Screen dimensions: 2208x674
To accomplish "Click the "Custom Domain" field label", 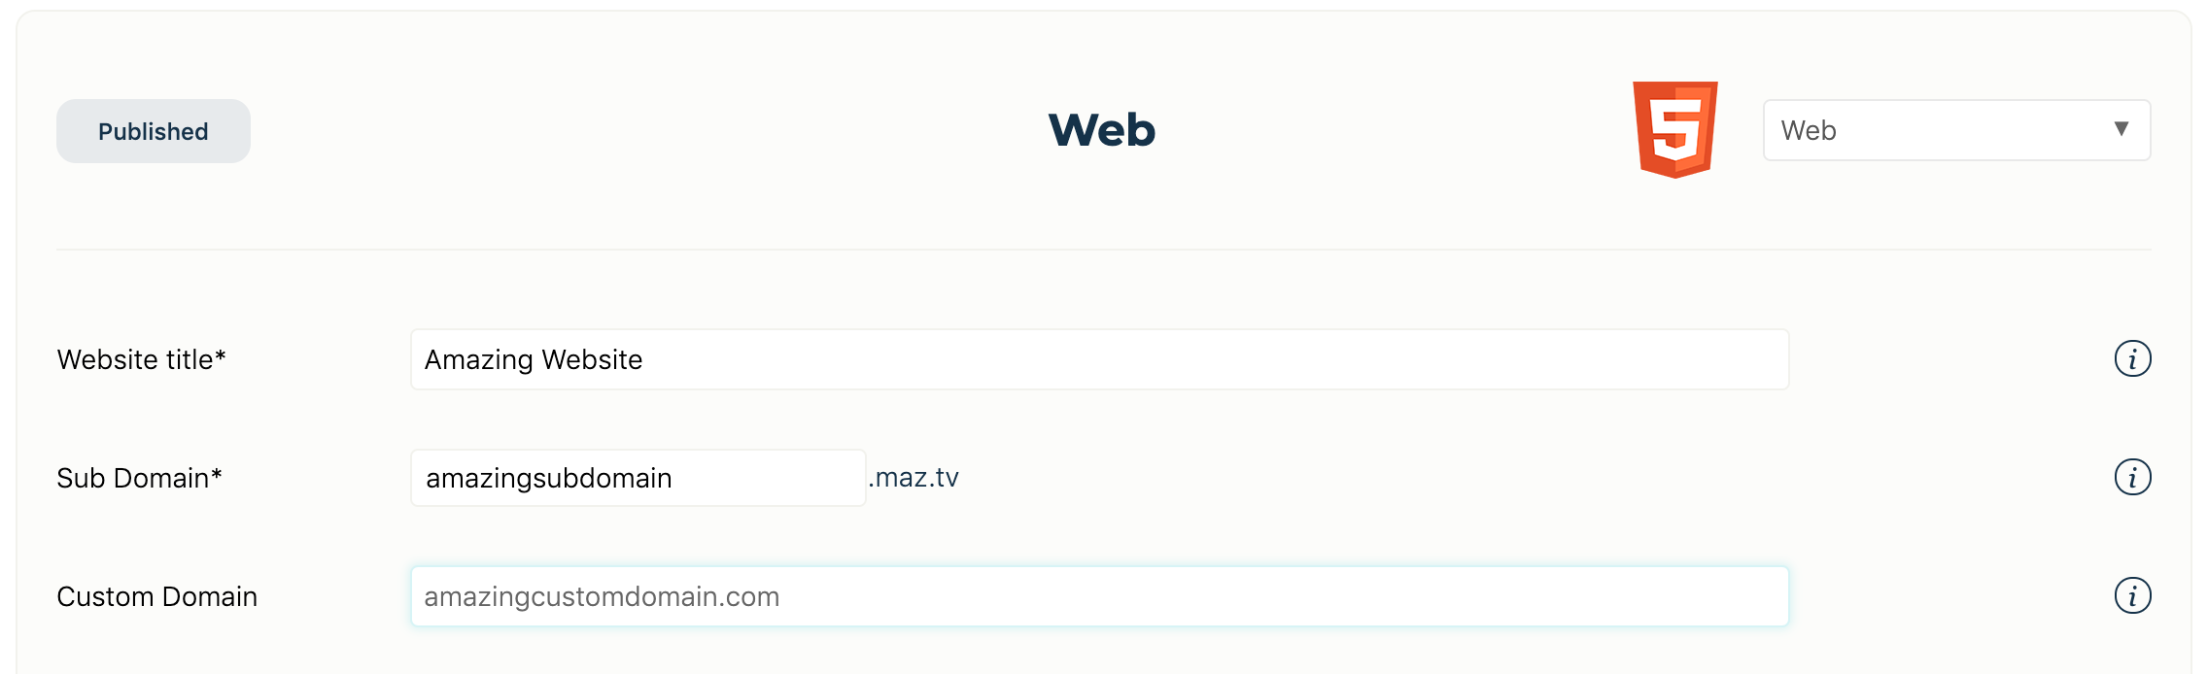I will [157, 596].
